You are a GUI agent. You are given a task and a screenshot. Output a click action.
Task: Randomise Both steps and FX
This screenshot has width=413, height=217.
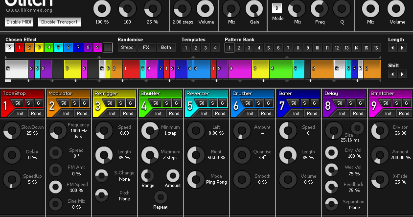pos(166,48)
